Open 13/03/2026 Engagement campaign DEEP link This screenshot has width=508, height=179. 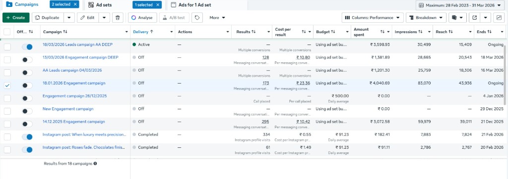tap(81, 57)
